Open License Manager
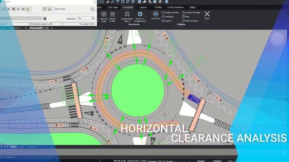This screenshot has width=289, height=162. point(191,13)
